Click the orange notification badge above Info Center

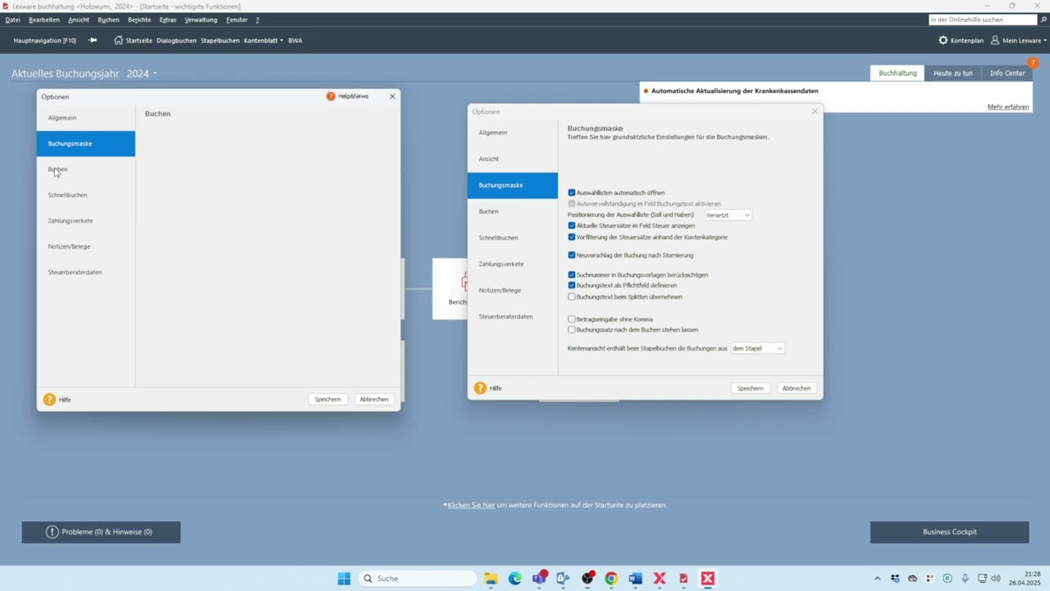tap(1033, 63)
